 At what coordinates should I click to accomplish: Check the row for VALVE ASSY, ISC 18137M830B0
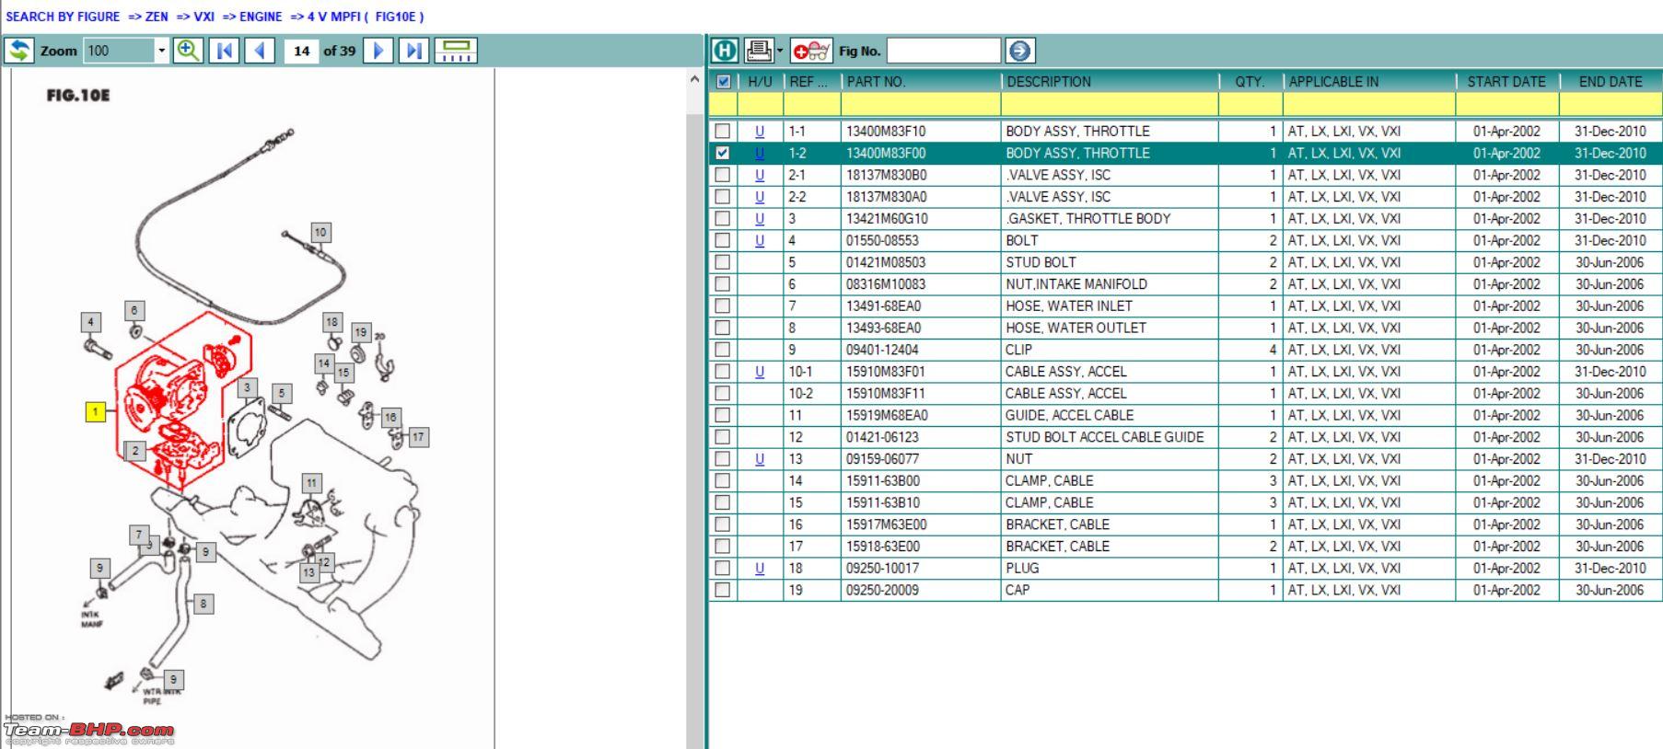[723, 175]
